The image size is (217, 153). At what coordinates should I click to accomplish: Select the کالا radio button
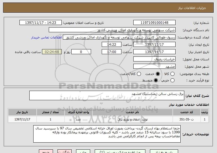click(172, 74)
